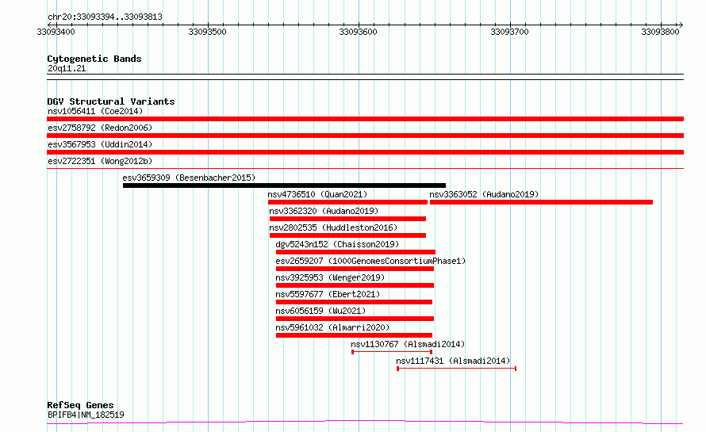Open nsv6056159 (Wu2021) variant label
The width and height of the screenshot is (706, 432).
click(x=320, y=311)
